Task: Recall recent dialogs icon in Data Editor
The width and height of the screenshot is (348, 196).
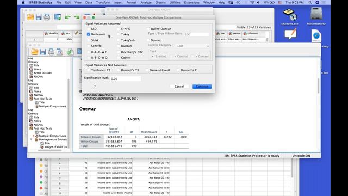Action: point(57,17)
